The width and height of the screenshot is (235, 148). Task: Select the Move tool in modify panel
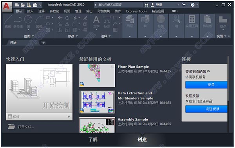pyautogui.click(x=60, y=18)
